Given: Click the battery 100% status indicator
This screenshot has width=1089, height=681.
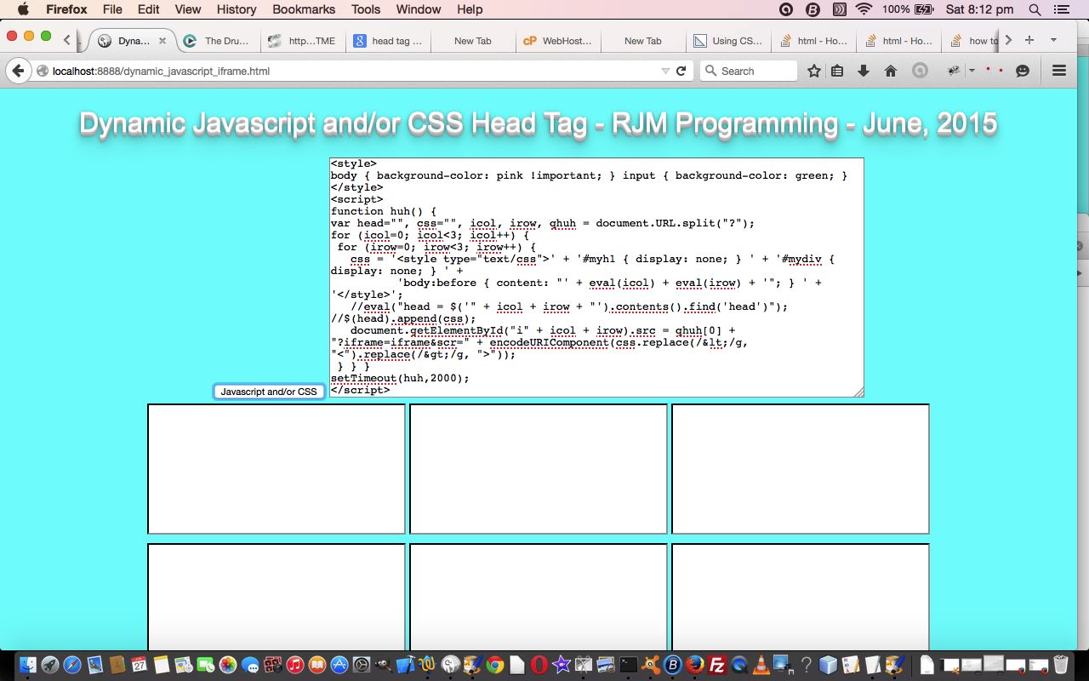Looking at the screenshot, I should [x=908, y=9].
